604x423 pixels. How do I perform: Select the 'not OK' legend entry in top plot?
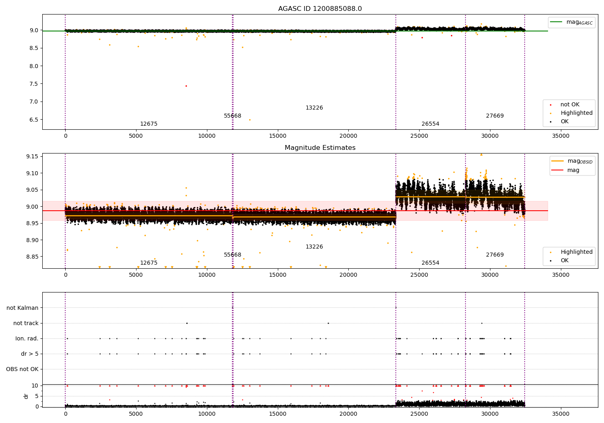click(569, 105)
